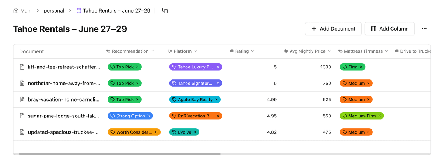Image resolution: width=442 pixels, height=167 pixels.
Task: Click the Strong Option tag
Action: 130,116
